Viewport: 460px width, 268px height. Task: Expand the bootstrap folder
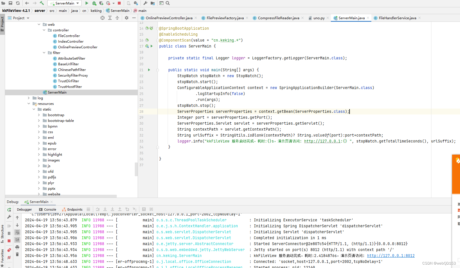pos(39,115)
